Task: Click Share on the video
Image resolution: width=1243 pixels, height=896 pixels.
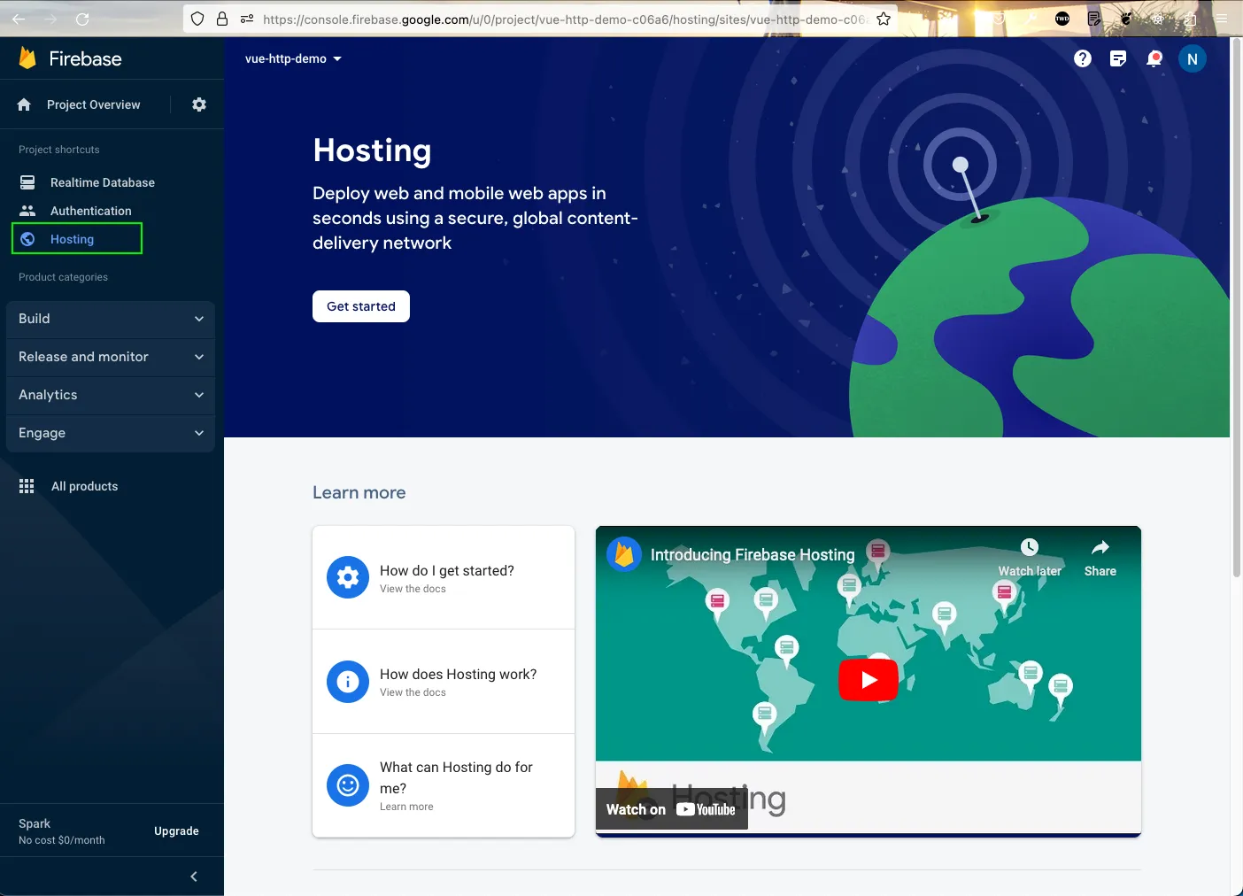Action: (1100, 558)
